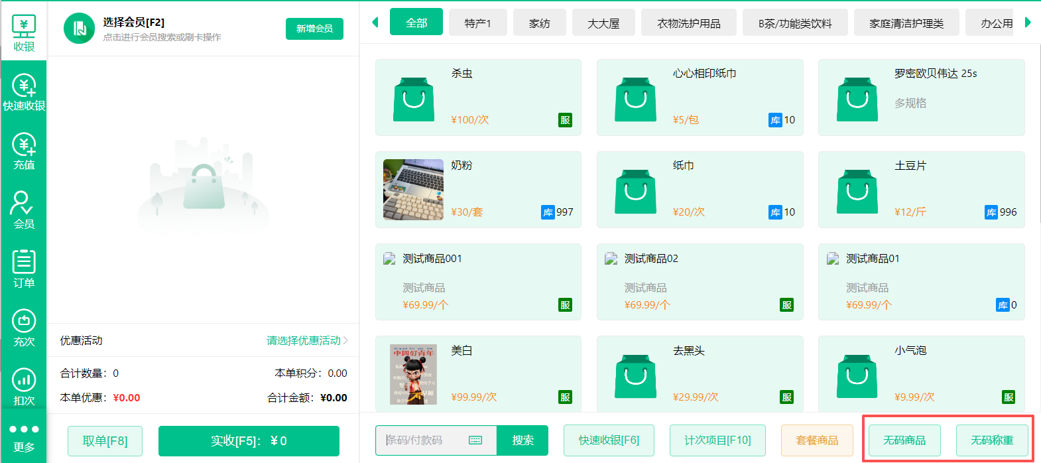
Task: Click the 新增会员 button
Action: coord(314,29)
